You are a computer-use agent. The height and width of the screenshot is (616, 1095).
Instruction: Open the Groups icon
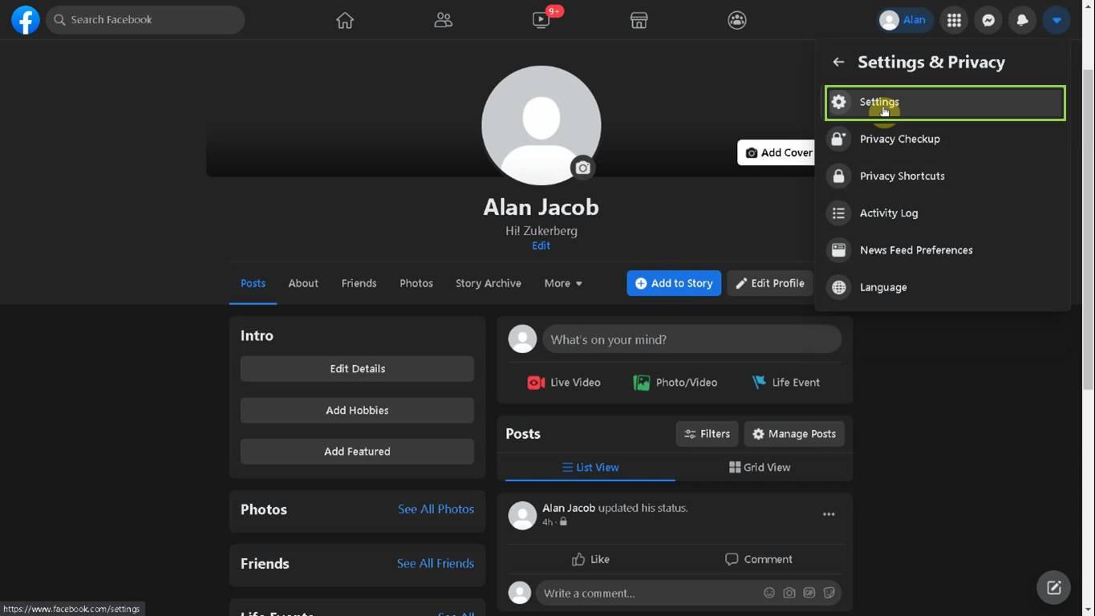pos(737,20)
